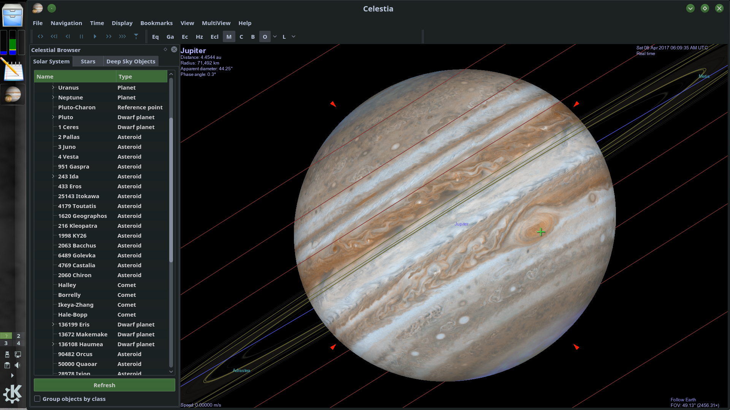Image resolution: width=730 pixels, height=410 pixels.
Task: Expand the Pluto tree row
Action: pos(53,117)
